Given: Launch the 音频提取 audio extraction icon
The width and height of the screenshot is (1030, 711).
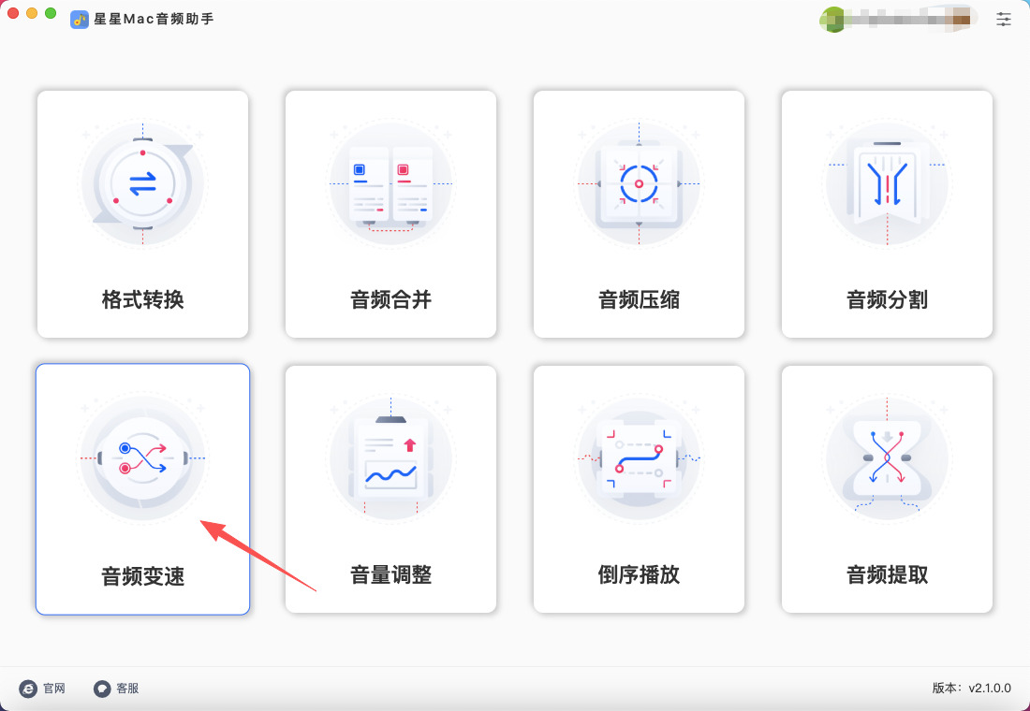Looking at the screenshot, I should 887,458.
